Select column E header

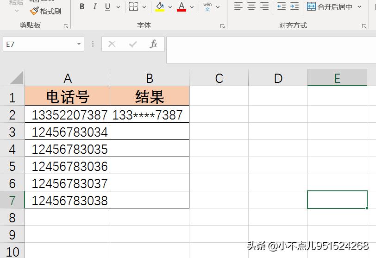pos(337,78)
